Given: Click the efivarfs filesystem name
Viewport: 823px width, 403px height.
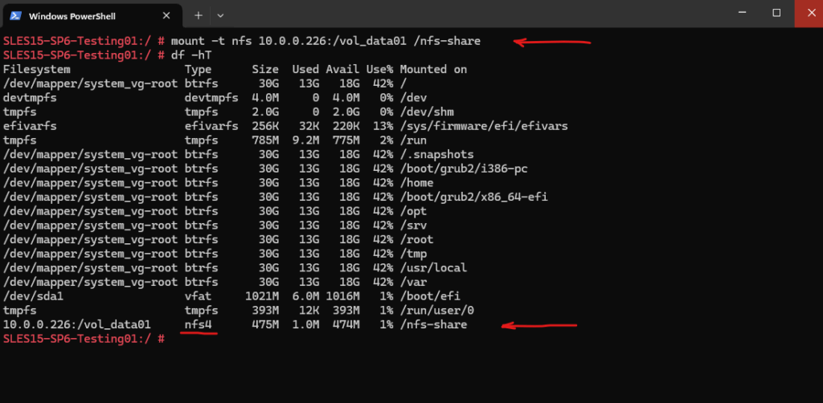Looking at the screenshot, I should 30,126.
